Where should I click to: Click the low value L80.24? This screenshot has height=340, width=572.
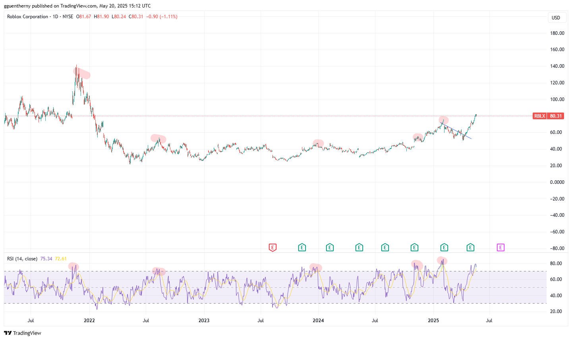coord(119,17)
